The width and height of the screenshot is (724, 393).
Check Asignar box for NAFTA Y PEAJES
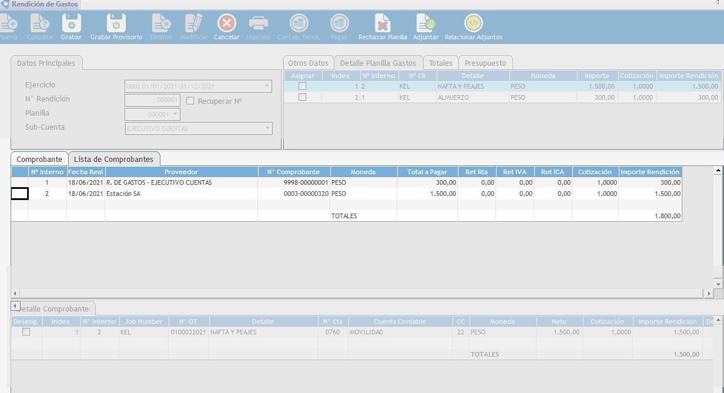(302, 86)
